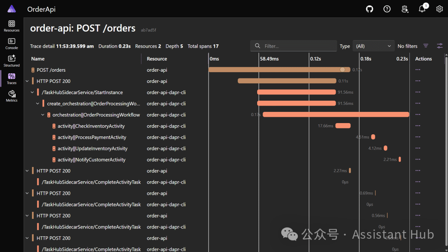This screenshot has width=448, height=252.
Task: Click the OrderApi application title
Action: pyautogui.click(x=41, y=9)
